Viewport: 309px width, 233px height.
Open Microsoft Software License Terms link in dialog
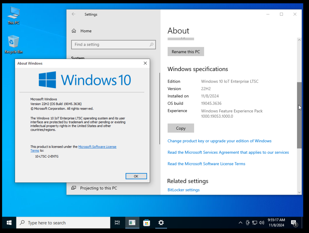(x=97, y=147)
